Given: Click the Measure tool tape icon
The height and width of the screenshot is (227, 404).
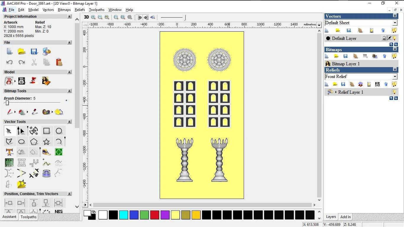Looking at the screenshot, I should [x=46, y=152].
